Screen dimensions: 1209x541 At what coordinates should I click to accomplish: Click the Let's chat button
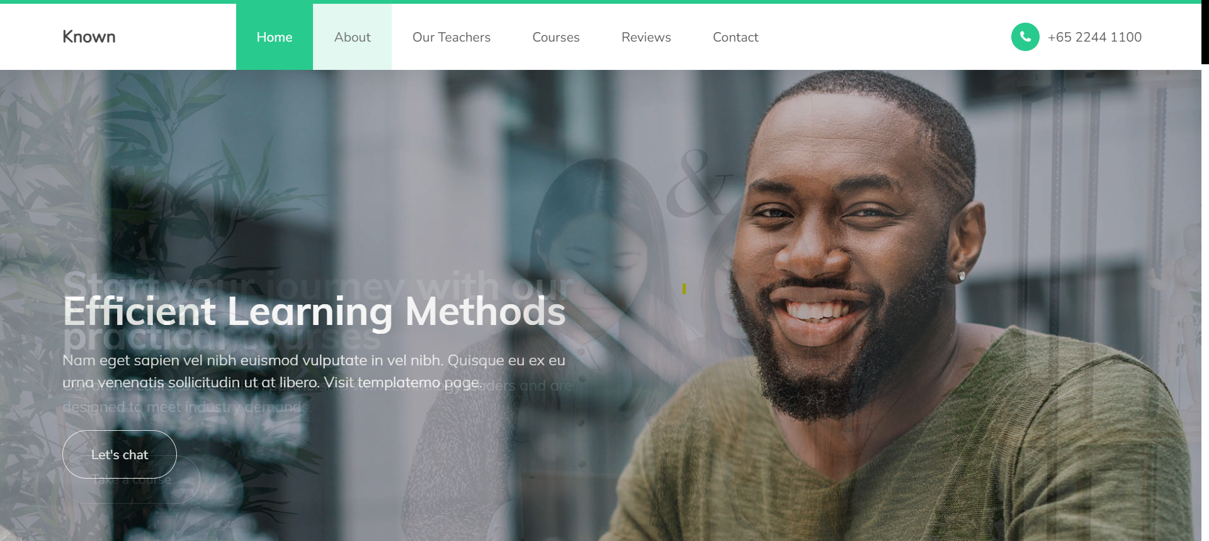[x=120, y=454]
